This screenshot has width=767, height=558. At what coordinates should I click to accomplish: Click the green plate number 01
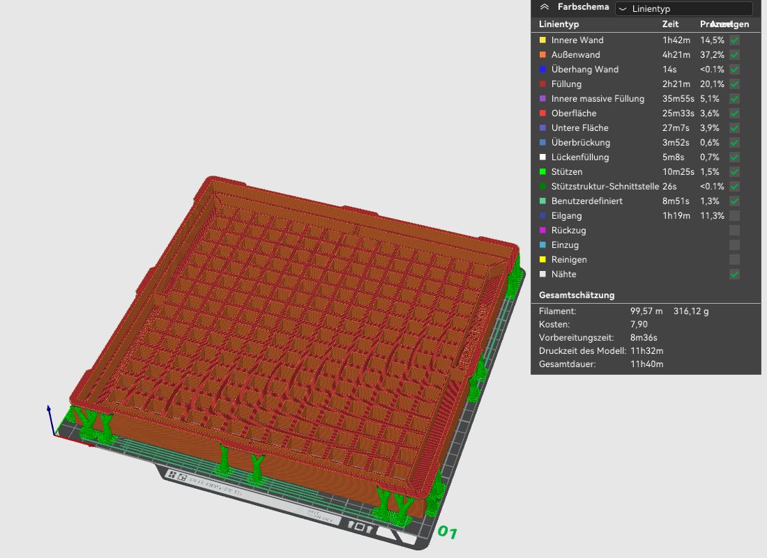(x=447, y=533)
